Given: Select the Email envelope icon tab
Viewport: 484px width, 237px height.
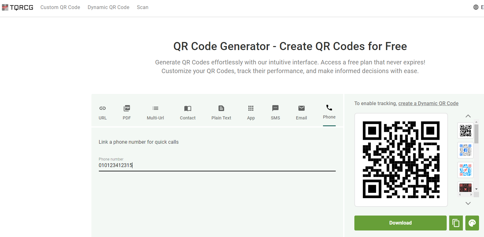Looking at the screenshot, I should [302, 108].
